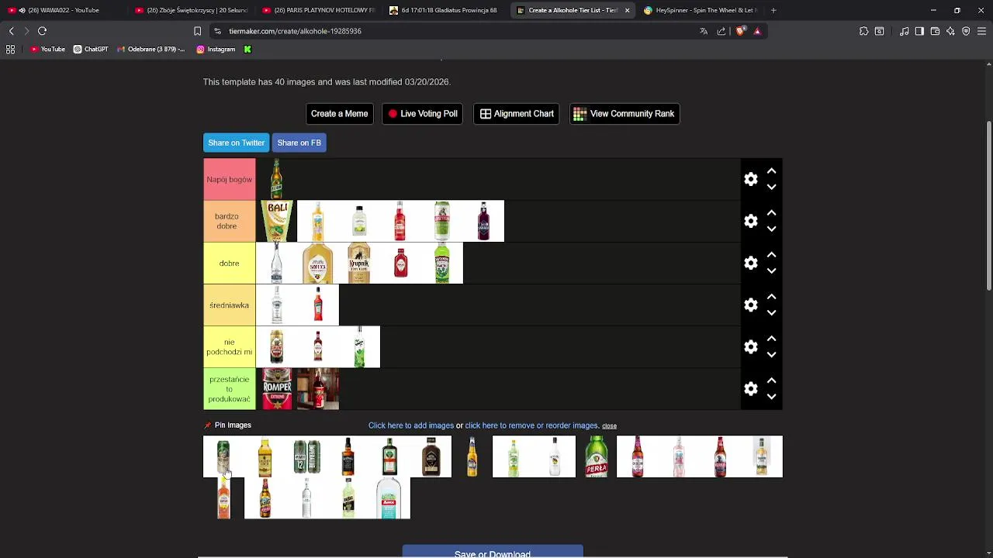The height and width of the screenshot is (558, 993).
Task: Select the Romper can in bottom tier
Action: pyautogui.click(x=276, y=388)
